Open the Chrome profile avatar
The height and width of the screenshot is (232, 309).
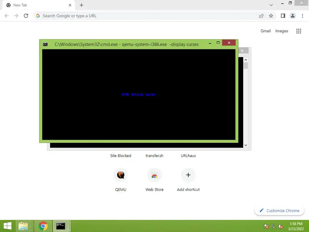pos(293,16)
